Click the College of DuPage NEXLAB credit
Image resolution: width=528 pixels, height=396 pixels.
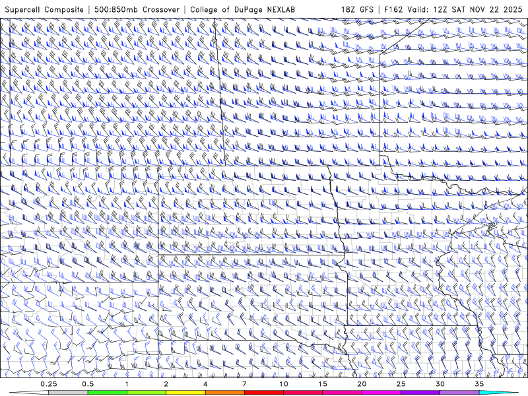tap(242, 9)
